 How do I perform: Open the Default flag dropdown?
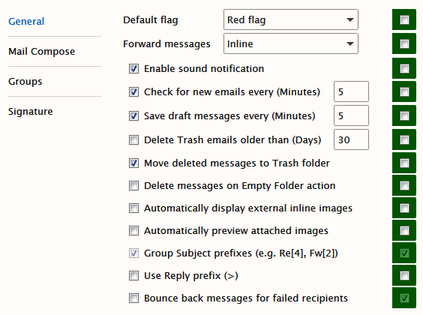click(x=291, y=19)
